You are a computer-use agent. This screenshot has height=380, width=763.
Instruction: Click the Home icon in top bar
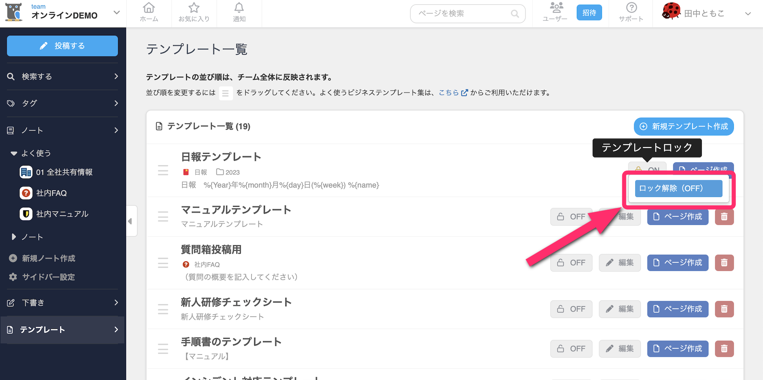point(149,13)
